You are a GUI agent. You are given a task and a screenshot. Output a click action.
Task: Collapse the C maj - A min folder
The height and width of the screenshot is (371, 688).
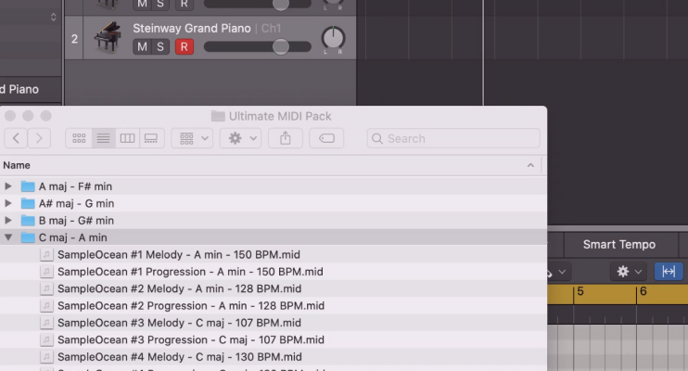tap(9, 237)
